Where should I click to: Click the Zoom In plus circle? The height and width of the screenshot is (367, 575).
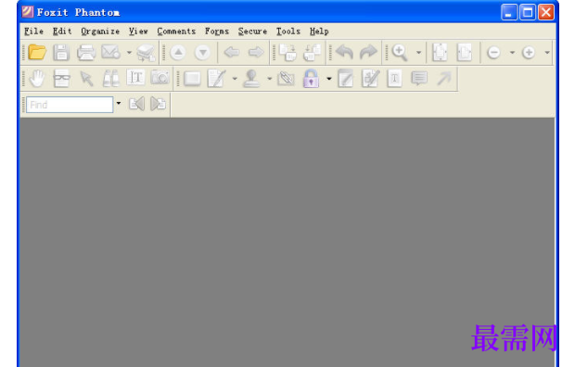529,53
